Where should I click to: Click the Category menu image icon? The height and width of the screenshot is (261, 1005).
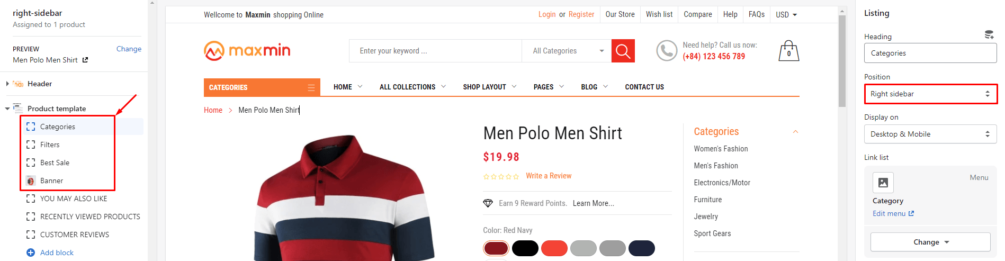[883, 183]
